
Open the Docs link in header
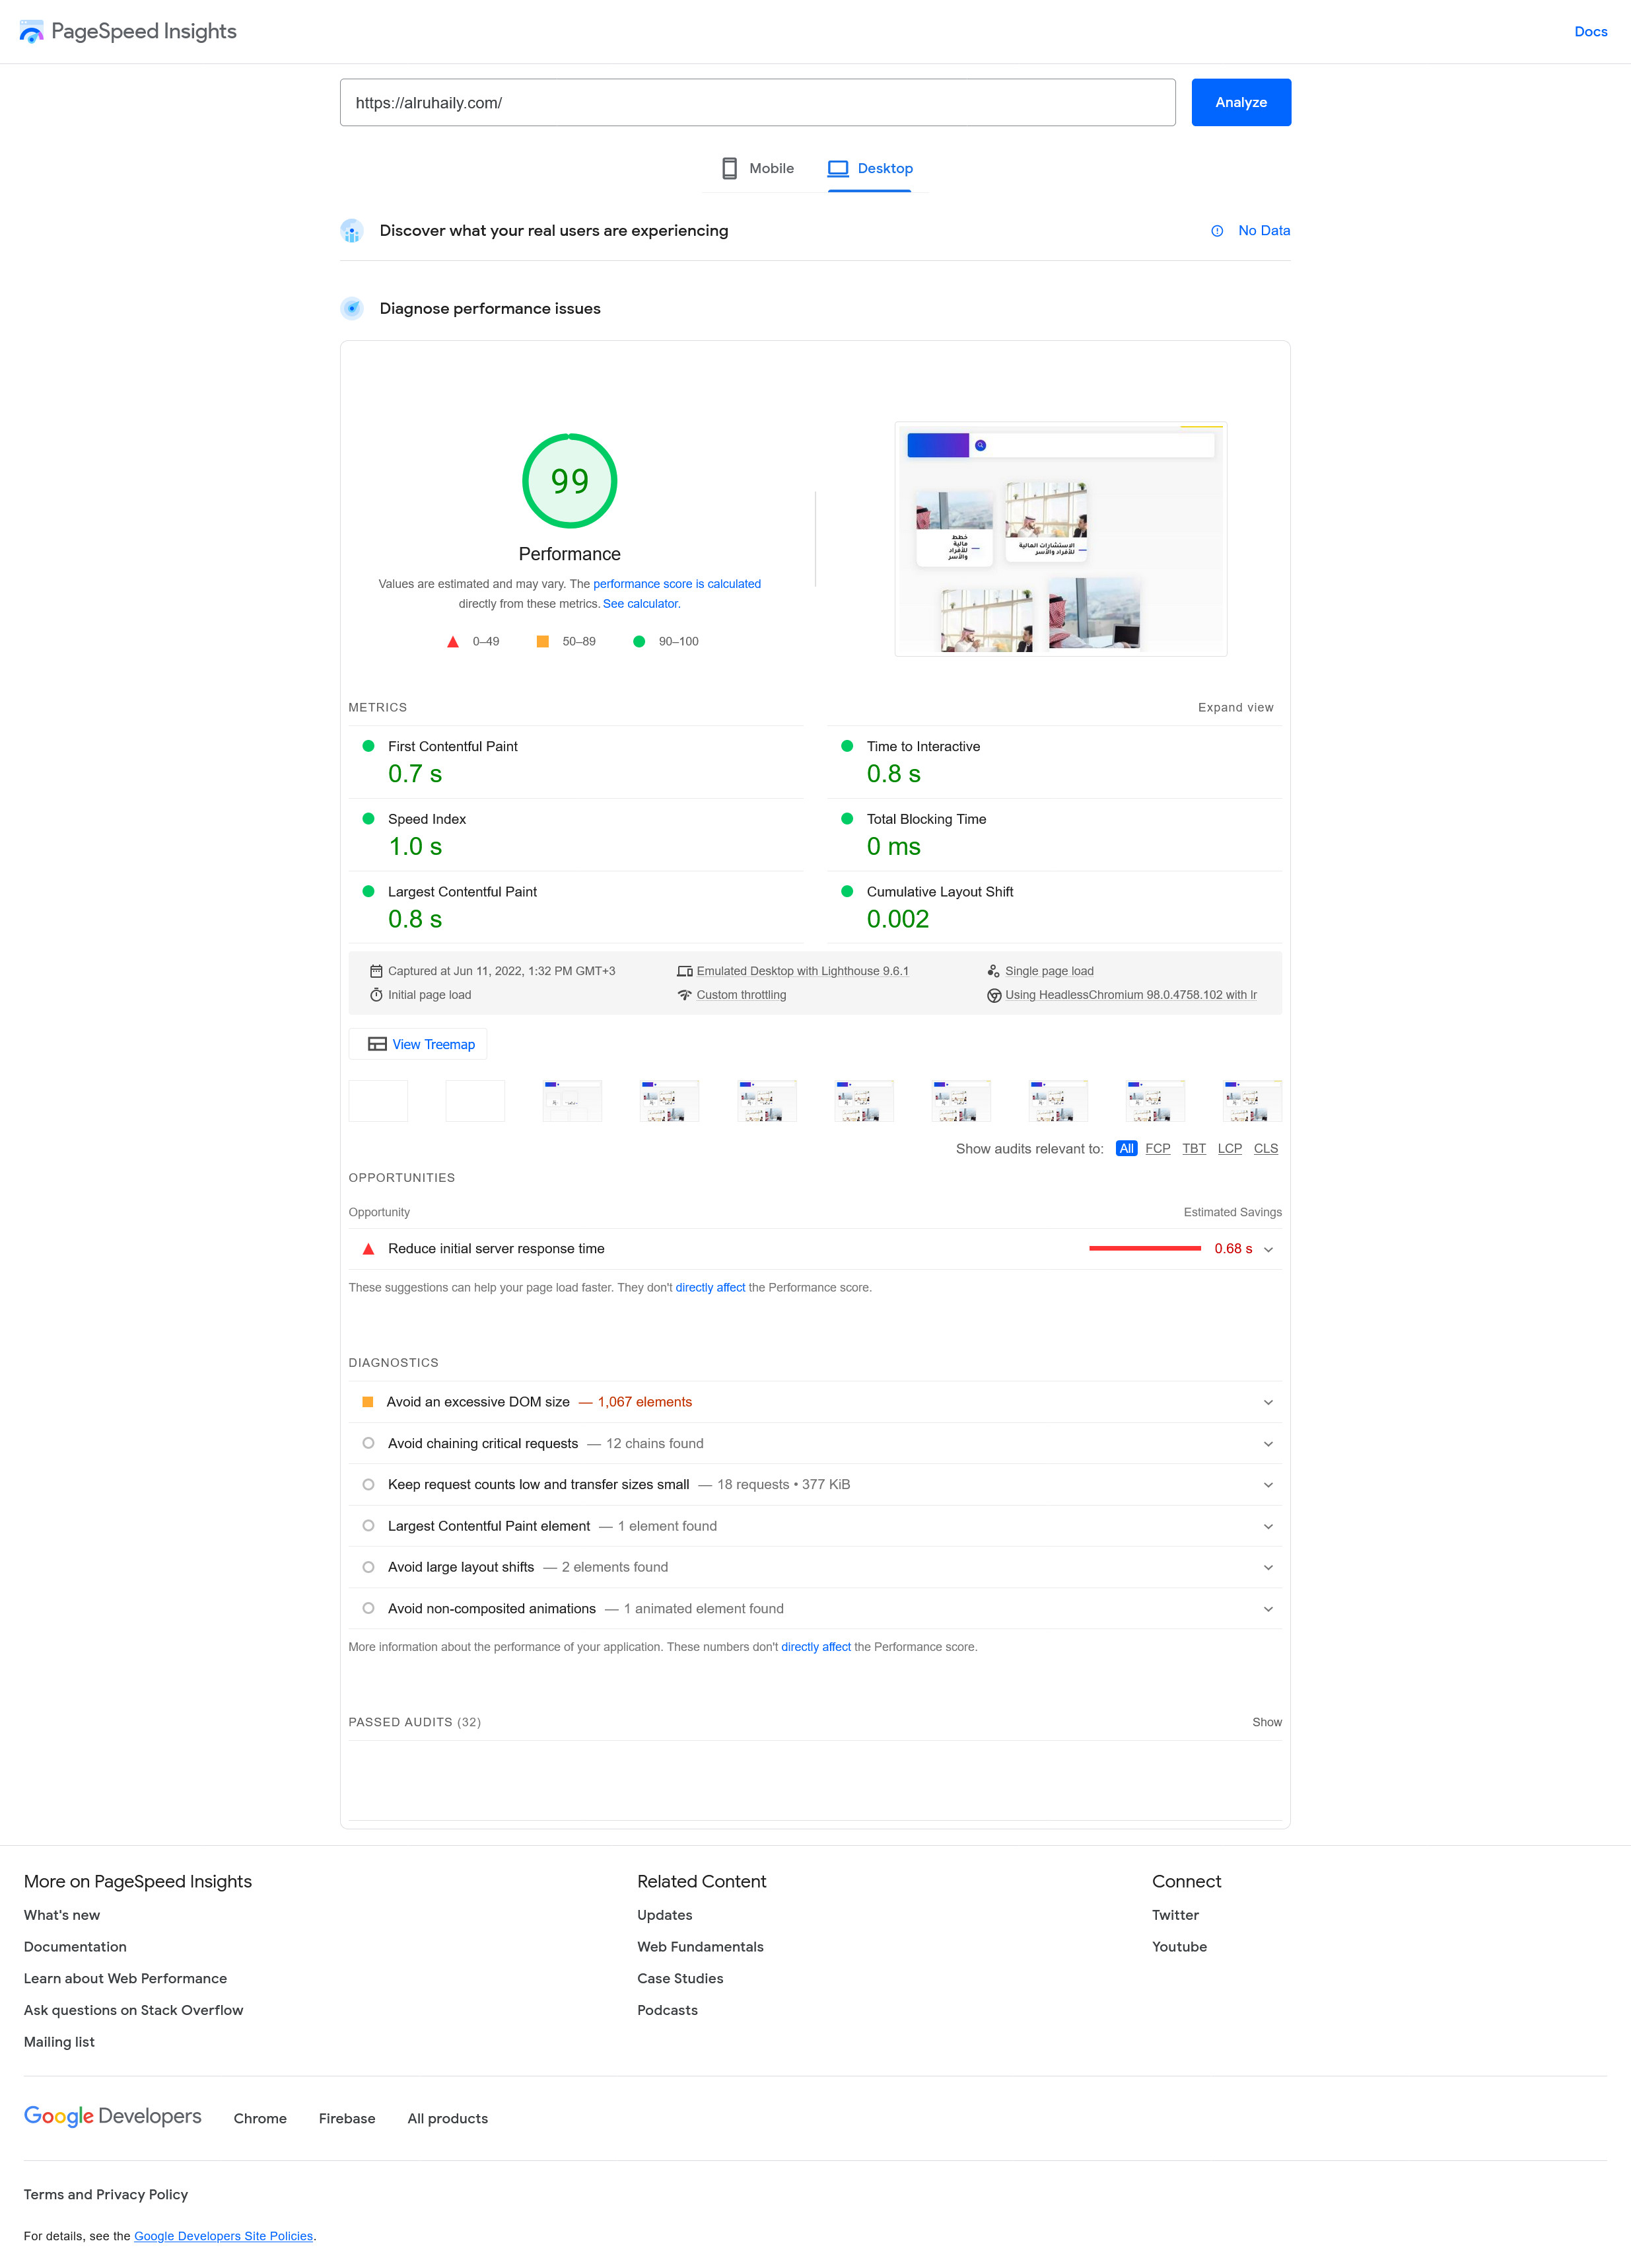tap(1590, 32)
